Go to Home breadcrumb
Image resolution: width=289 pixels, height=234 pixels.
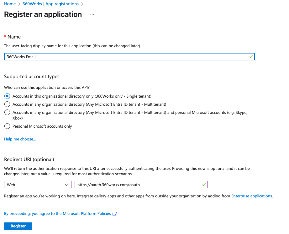click(10, 4)
